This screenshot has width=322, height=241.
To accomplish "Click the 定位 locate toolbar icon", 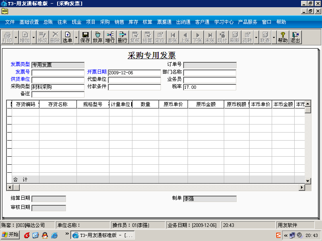I will pos(160,37).
